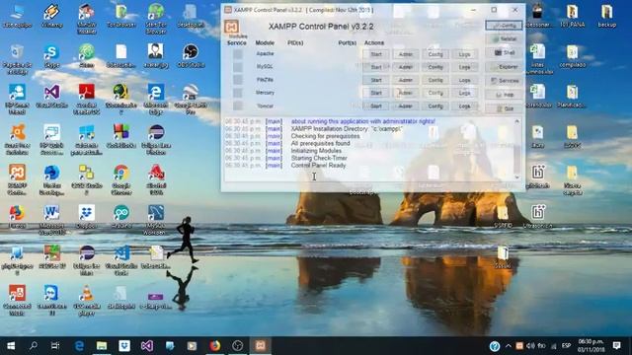Screen dimensions: 632x355
Task: View Logs for the Mercury module
Action: click(465, 93)
